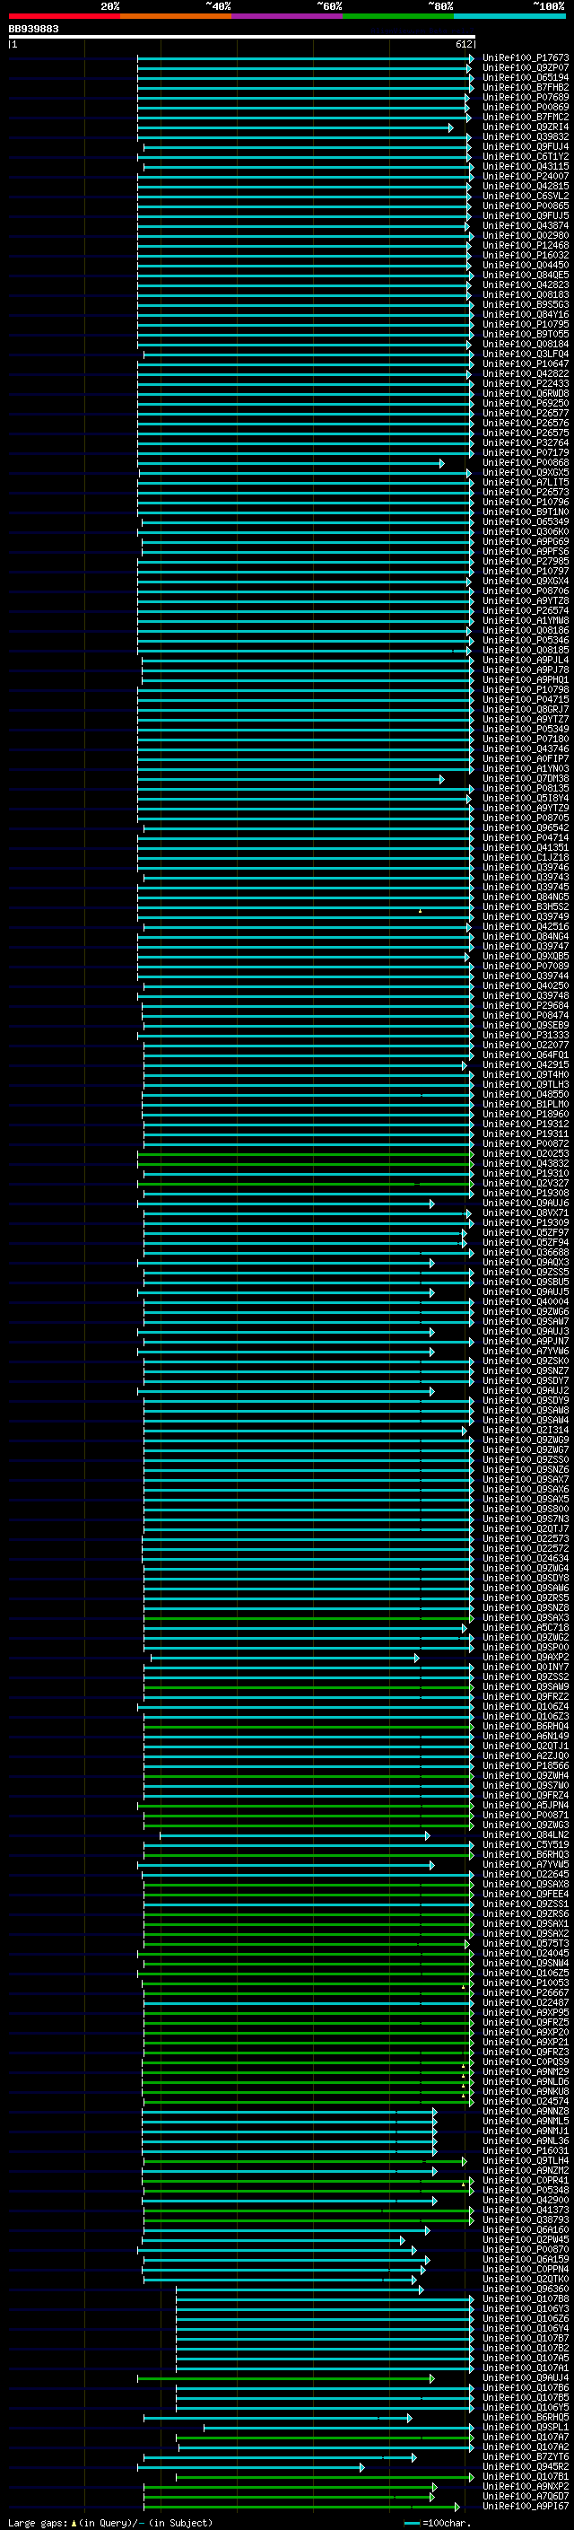
Task: Select hit UniRef100_Q9AUJ2
Action: point(525,1391)
